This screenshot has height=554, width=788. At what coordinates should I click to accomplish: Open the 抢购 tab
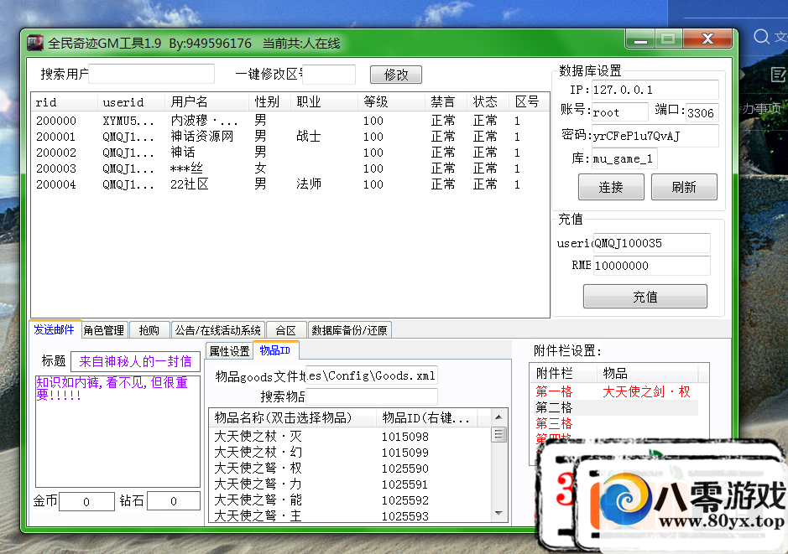(x=149, y=330)
